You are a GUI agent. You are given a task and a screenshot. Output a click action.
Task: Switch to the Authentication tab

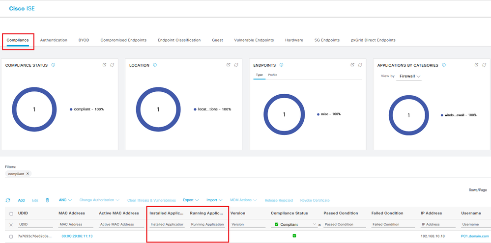point(54,40)
